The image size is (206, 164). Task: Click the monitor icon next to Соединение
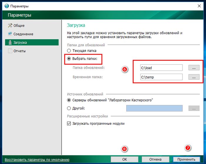10,34
